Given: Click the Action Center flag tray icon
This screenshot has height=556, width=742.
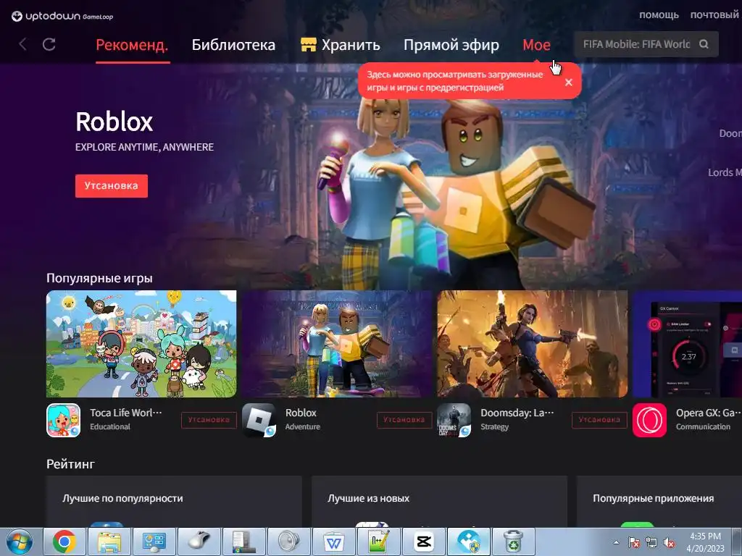Looking at the screenshot, I should pyautogui.click(x=633, y=542).
